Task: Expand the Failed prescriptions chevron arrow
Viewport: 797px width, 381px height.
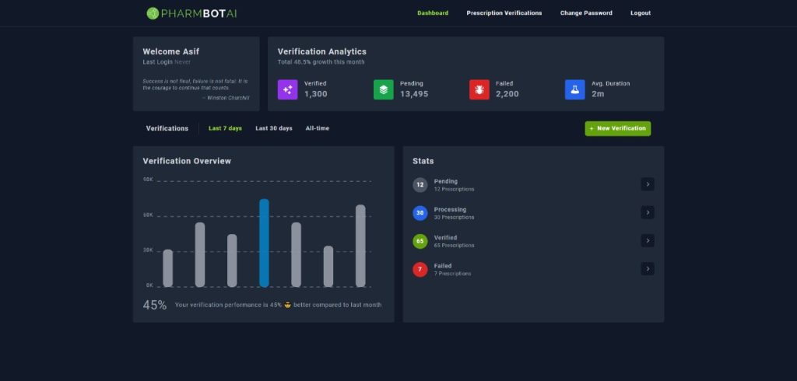Action: [x=648, y=269]
